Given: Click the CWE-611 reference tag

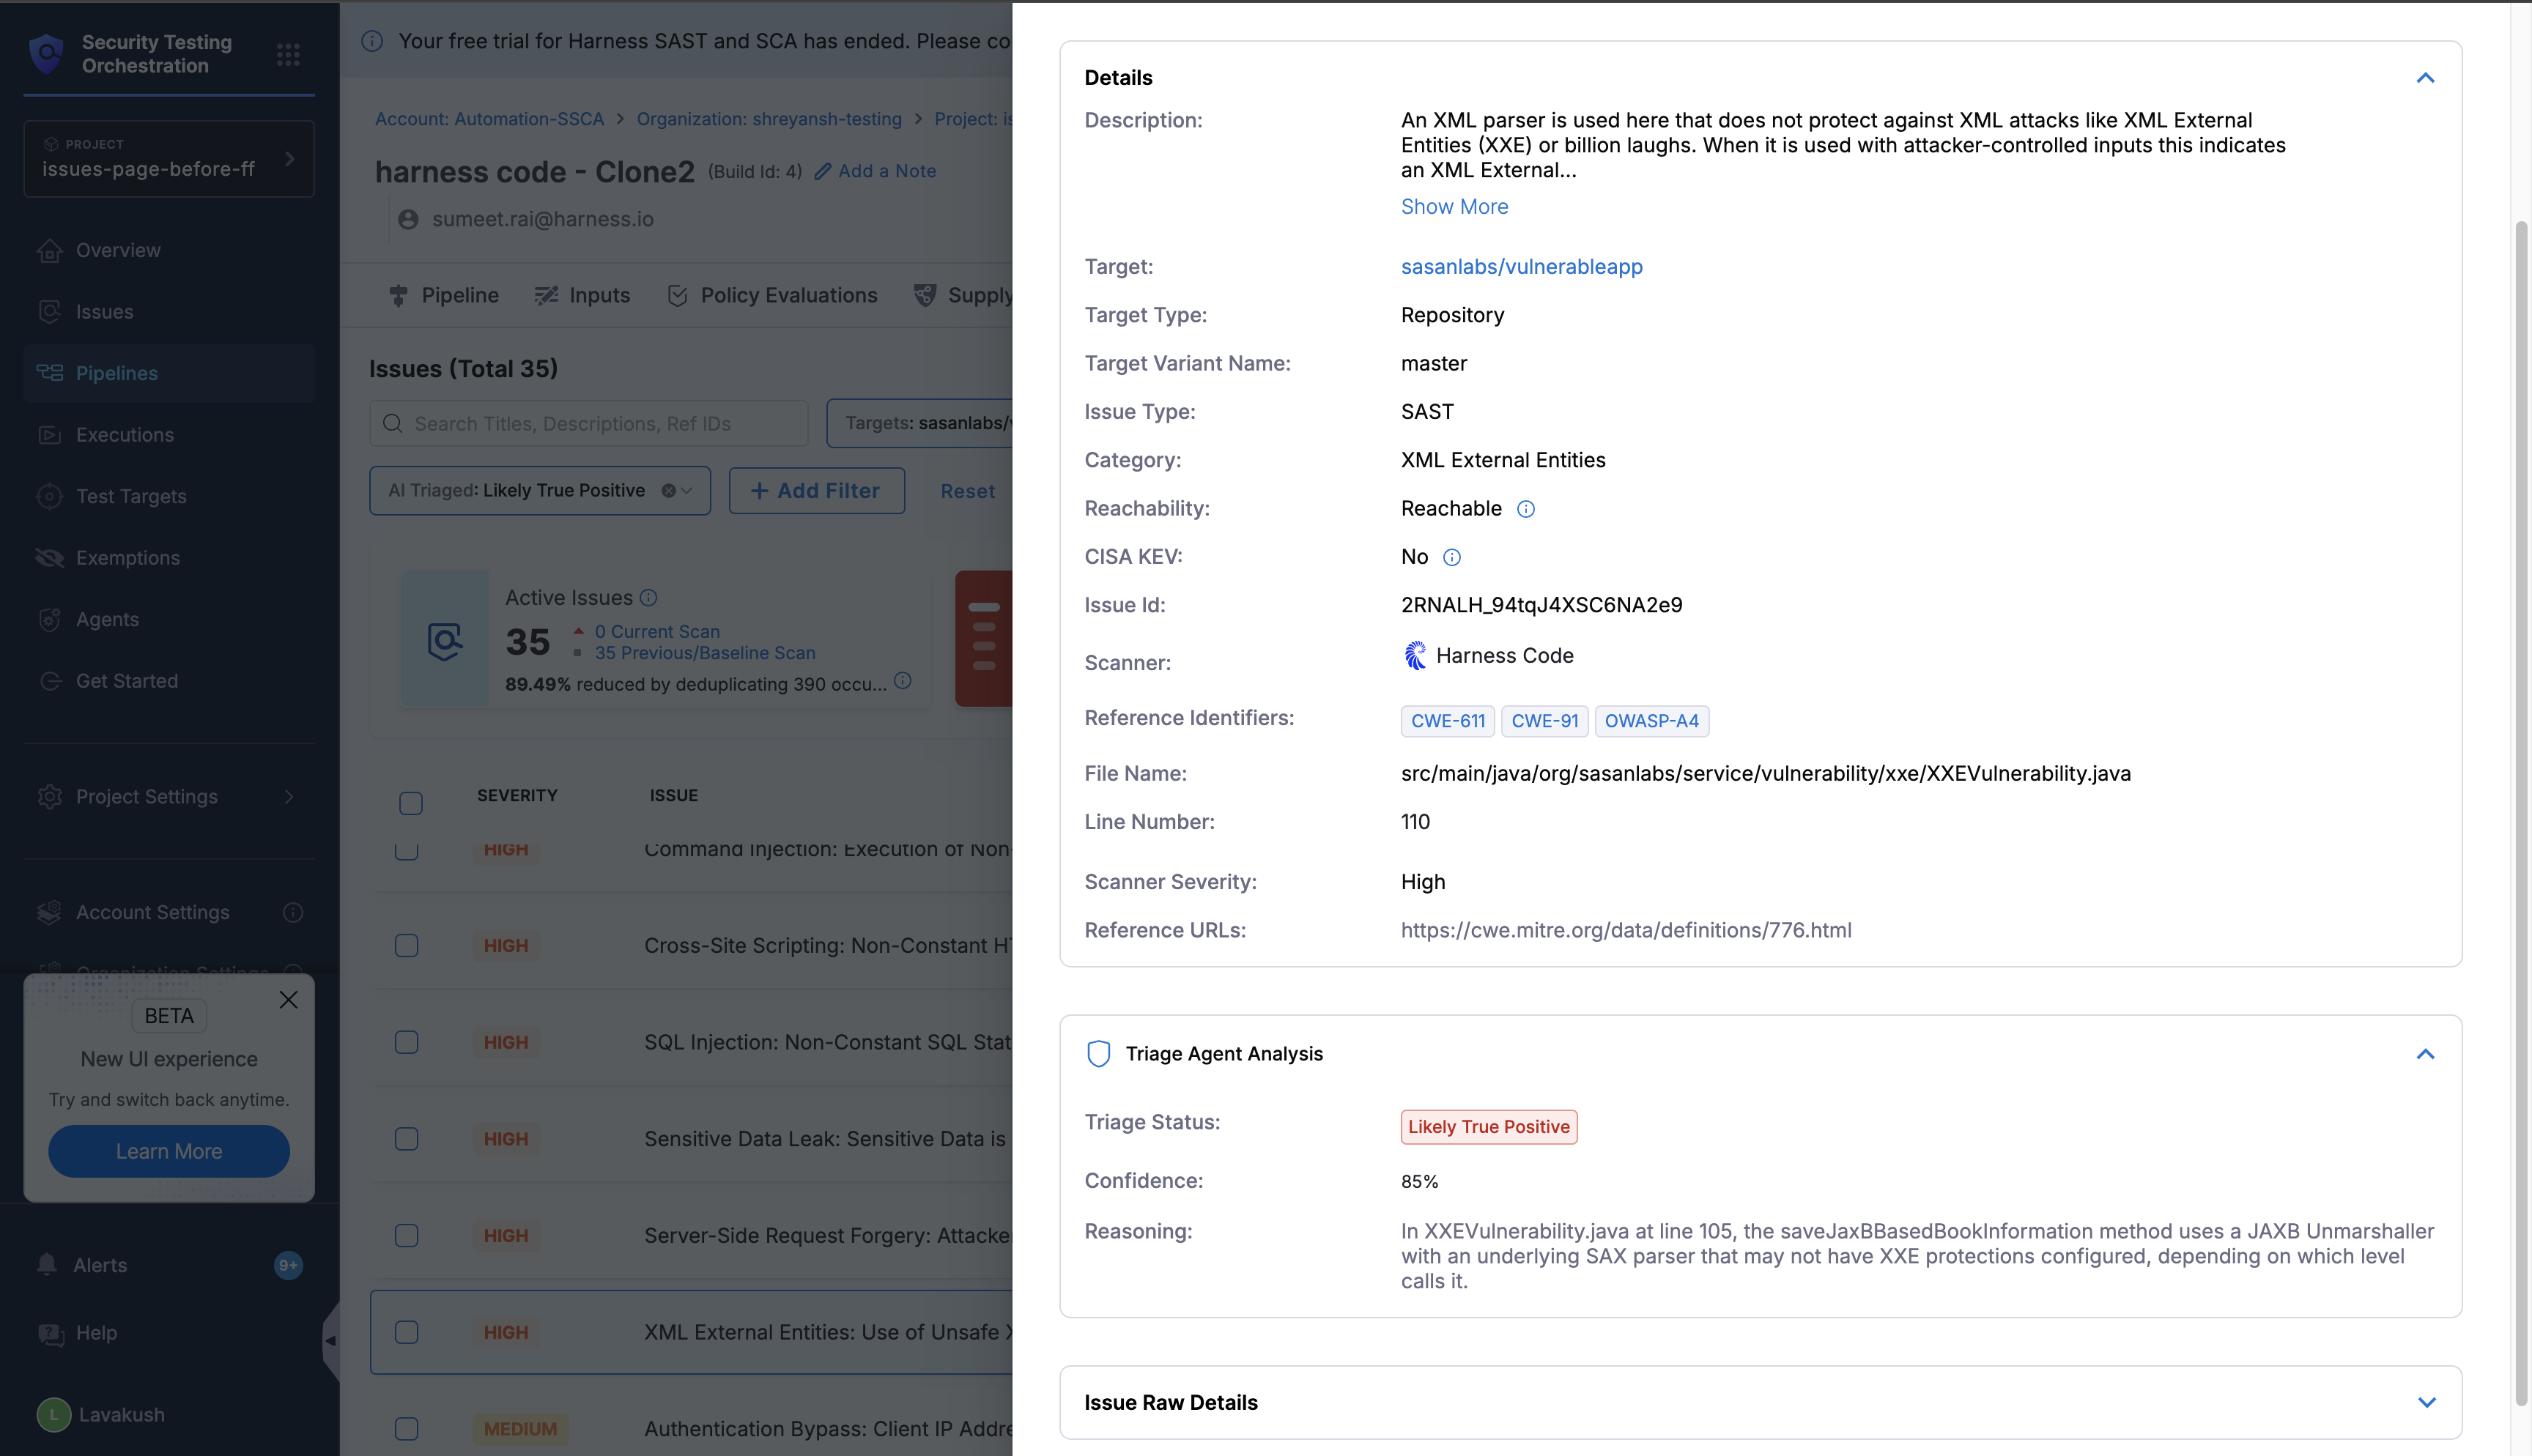Looking at the screenshot, I should click(1448, 721).
